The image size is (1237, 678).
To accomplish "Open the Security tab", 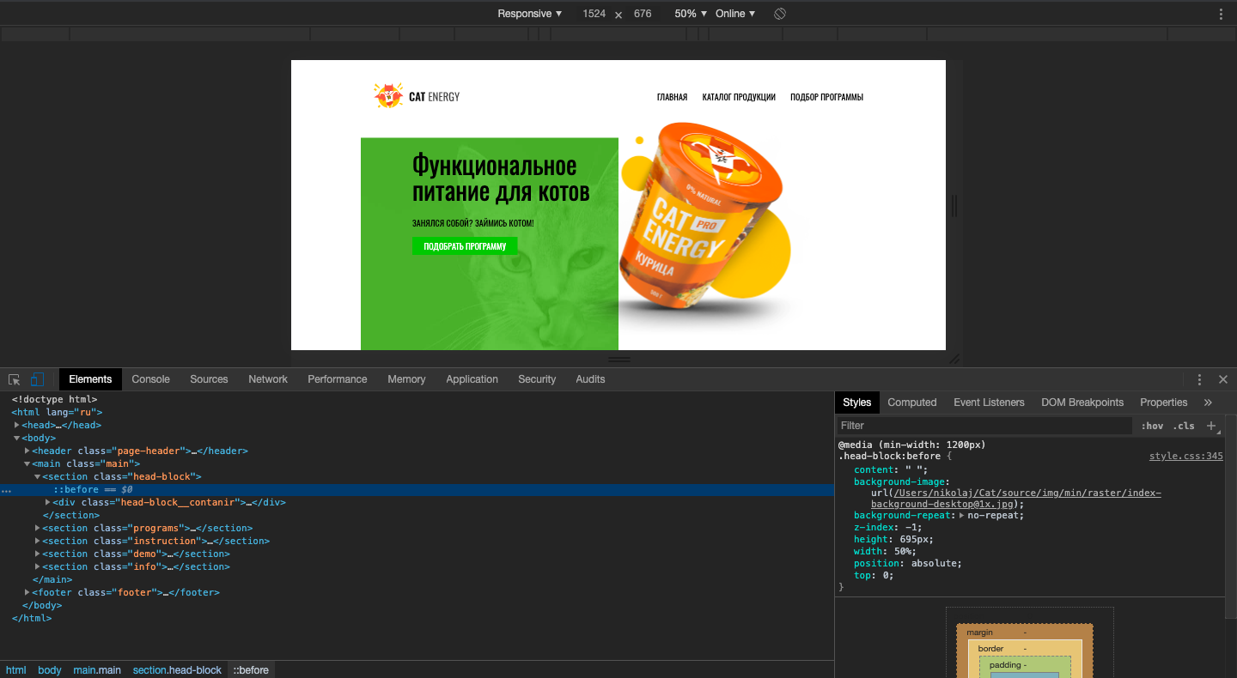I will point(537,379).
